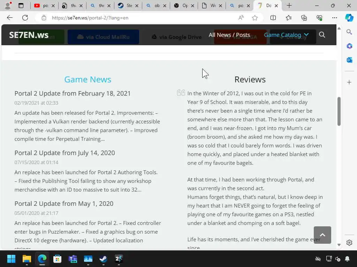
Task: Open Portal 2 Update July 14, 2020
Action: (x=64, y=153)
